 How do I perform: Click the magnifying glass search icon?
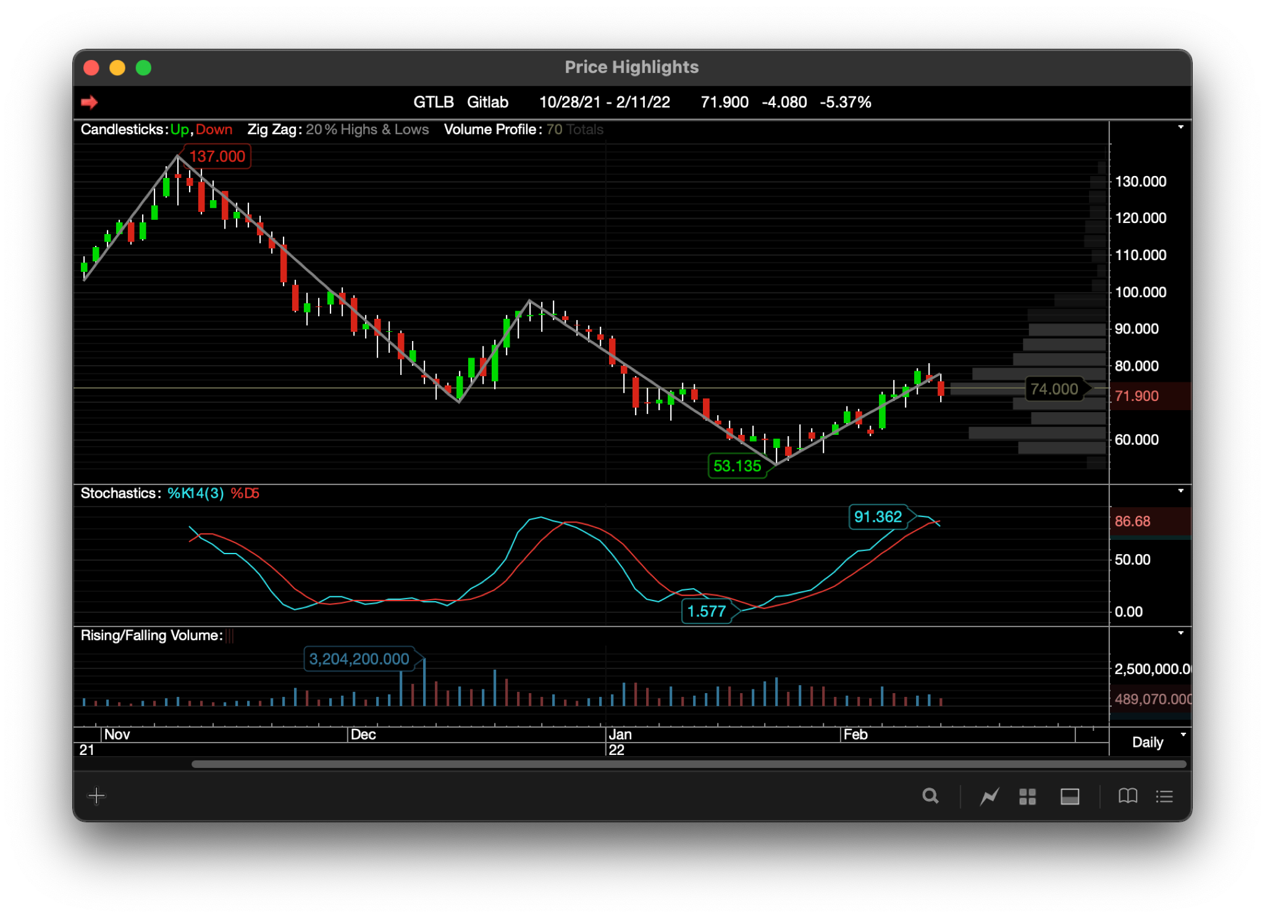pos(930,796)
